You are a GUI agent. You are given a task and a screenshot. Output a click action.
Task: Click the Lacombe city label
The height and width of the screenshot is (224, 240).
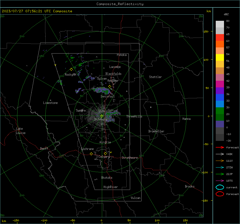point(115,67)
